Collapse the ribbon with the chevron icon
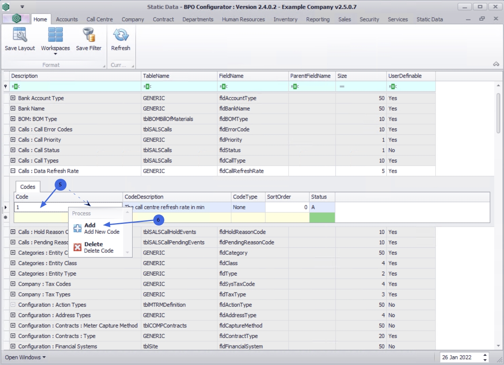This screenshot has width=504, height=365. [496, 64]
